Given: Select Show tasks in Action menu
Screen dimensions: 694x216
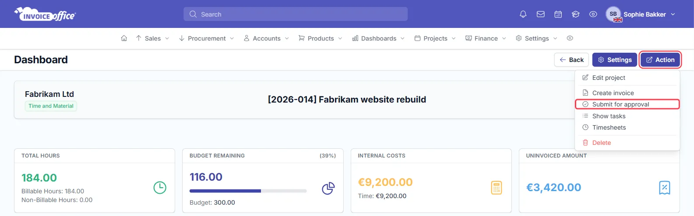Looking at the screenshot, I should click(627, 116).
